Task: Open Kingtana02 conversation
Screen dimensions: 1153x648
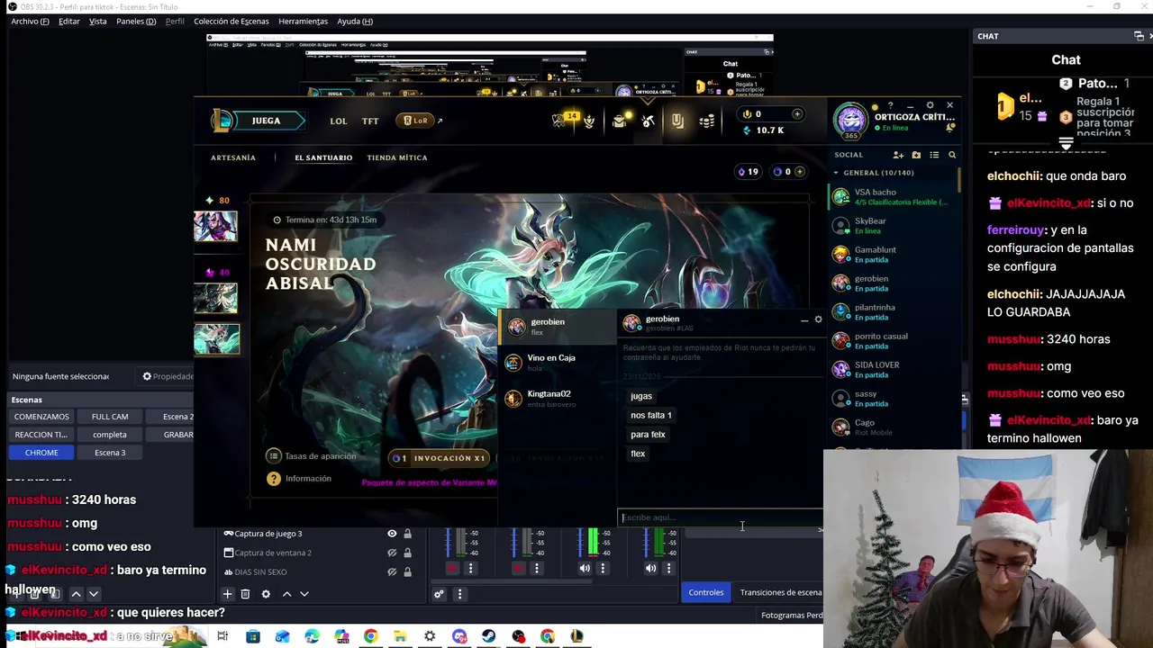Action: point(557,398)
